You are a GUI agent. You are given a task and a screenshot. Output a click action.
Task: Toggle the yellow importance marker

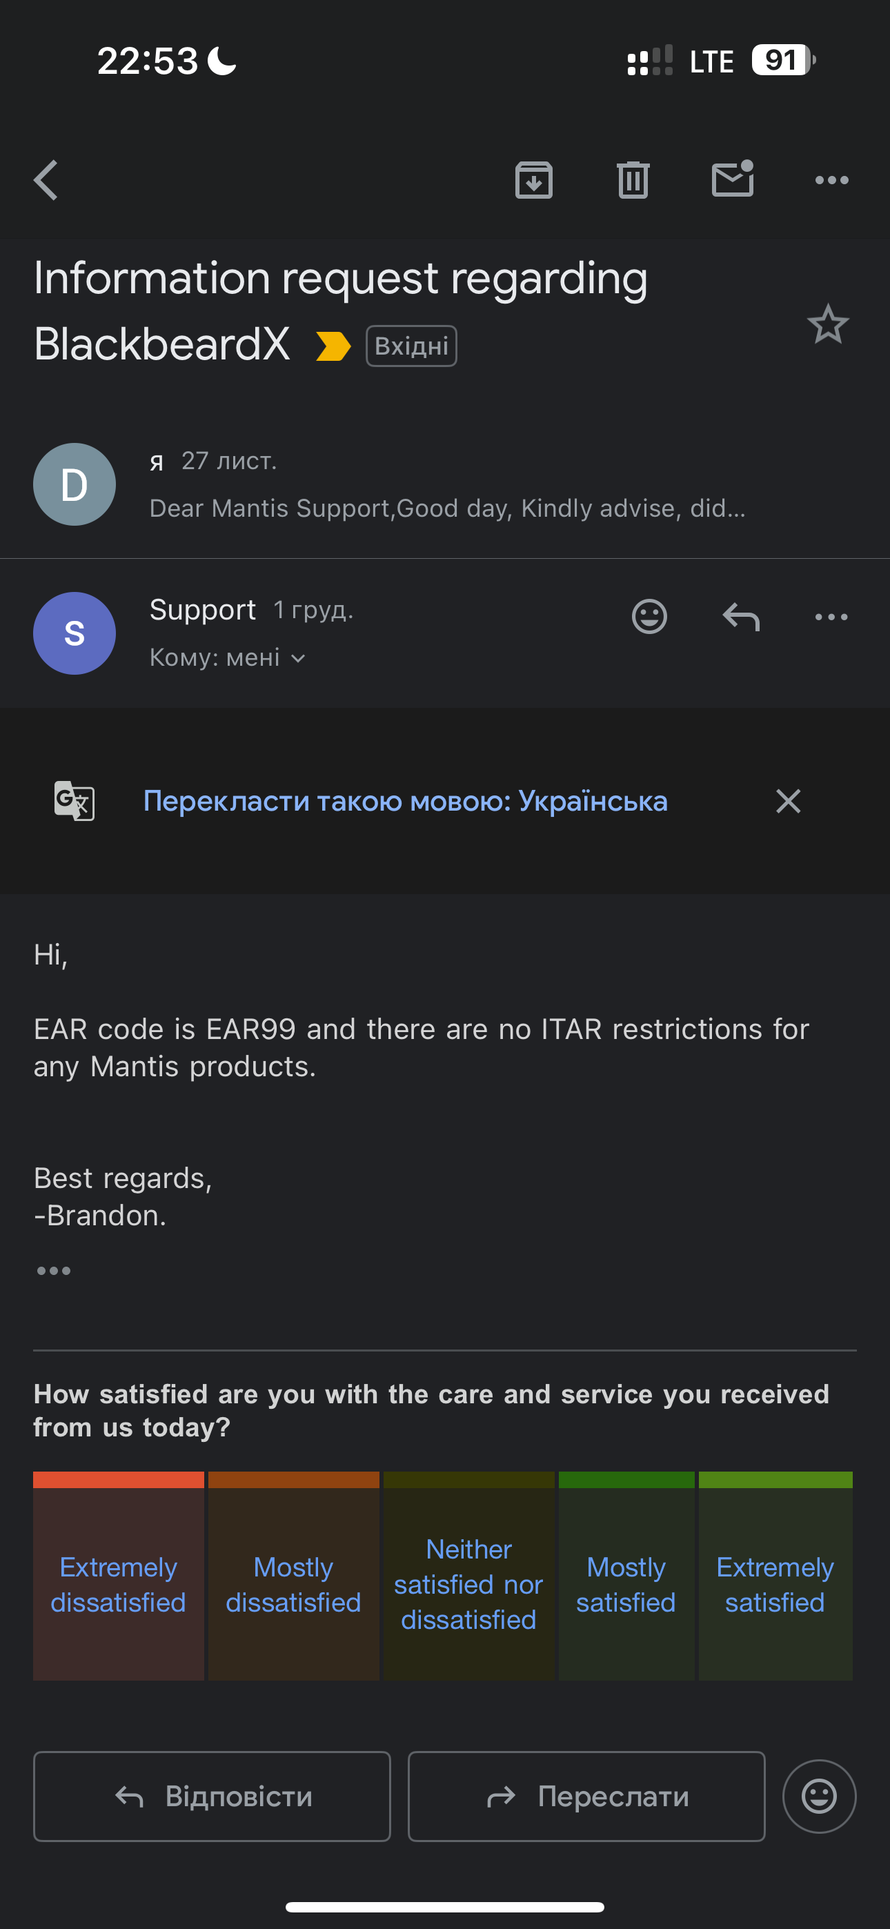point(333,346)
